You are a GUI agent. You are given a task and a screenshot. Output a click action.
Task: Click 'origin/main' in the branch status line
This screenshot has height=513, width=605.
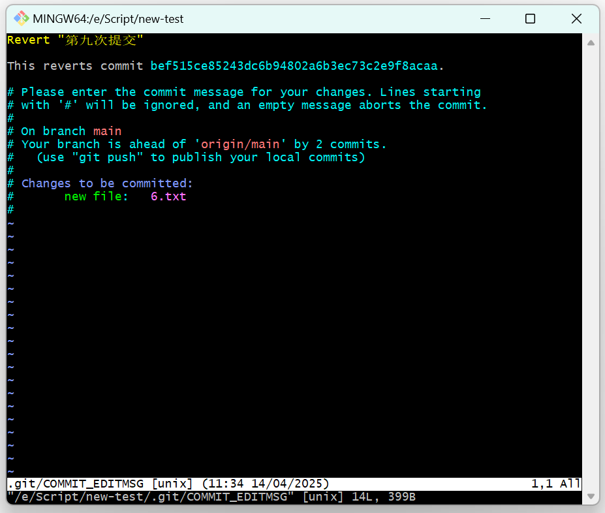(240, 144)
